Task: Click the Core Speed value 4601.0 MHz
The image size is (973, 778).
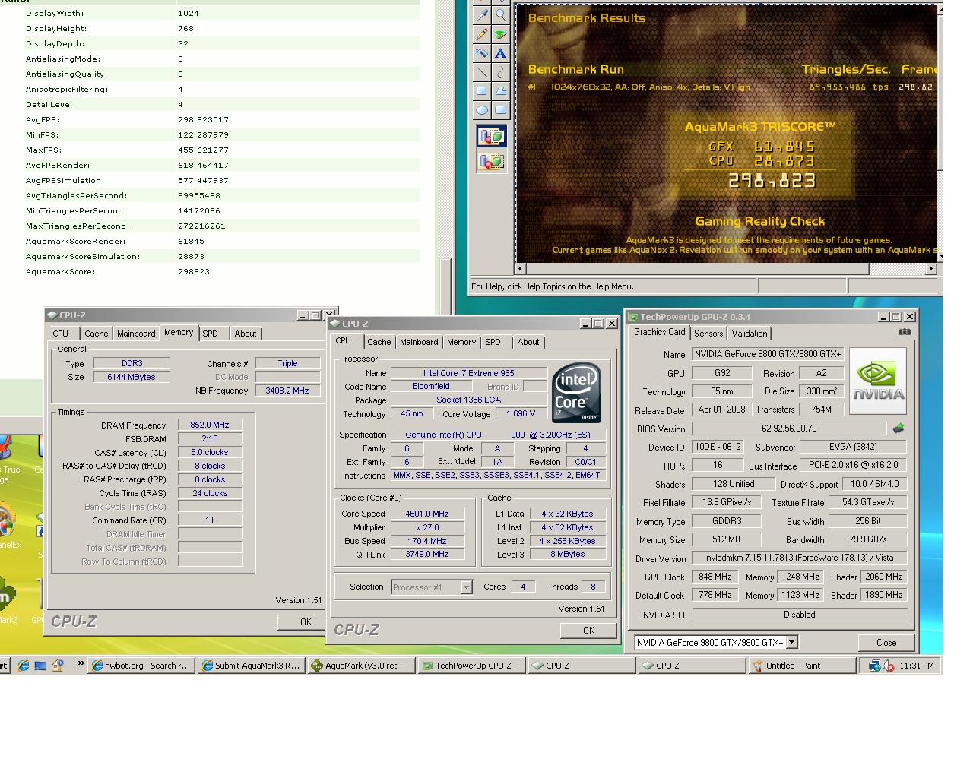Action: (x=427, y=514)
